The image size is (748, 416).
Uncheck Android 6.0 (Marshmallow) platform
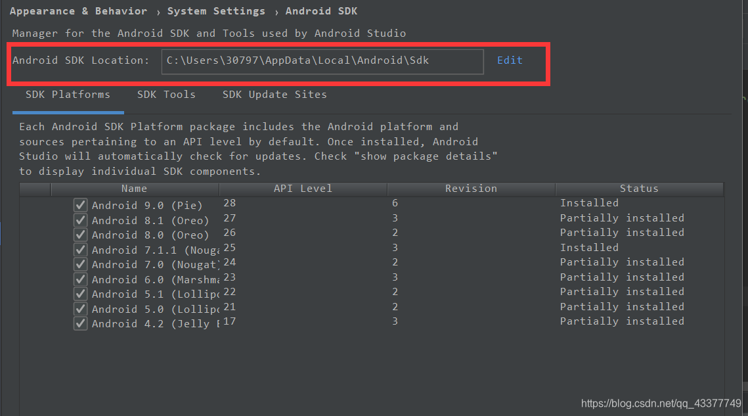pyautogui.click(x=80, y=279)
